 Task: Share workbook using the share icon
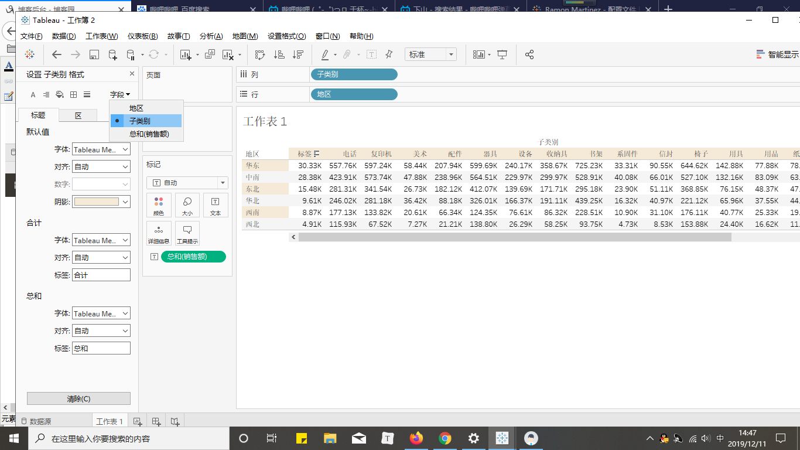pos(529,54)
